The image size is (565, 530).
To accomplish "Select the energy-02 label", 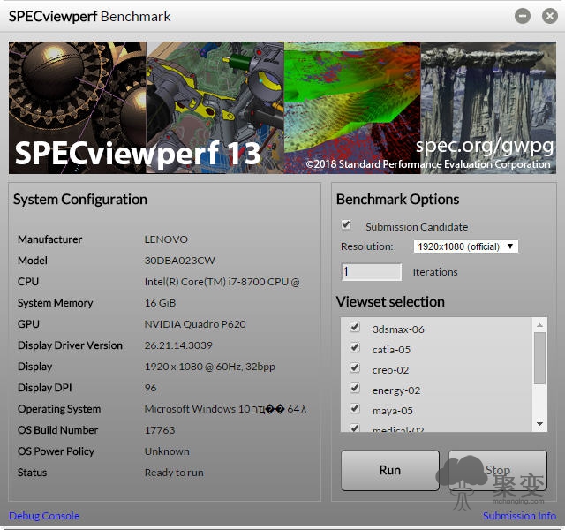I will (396, 390).
